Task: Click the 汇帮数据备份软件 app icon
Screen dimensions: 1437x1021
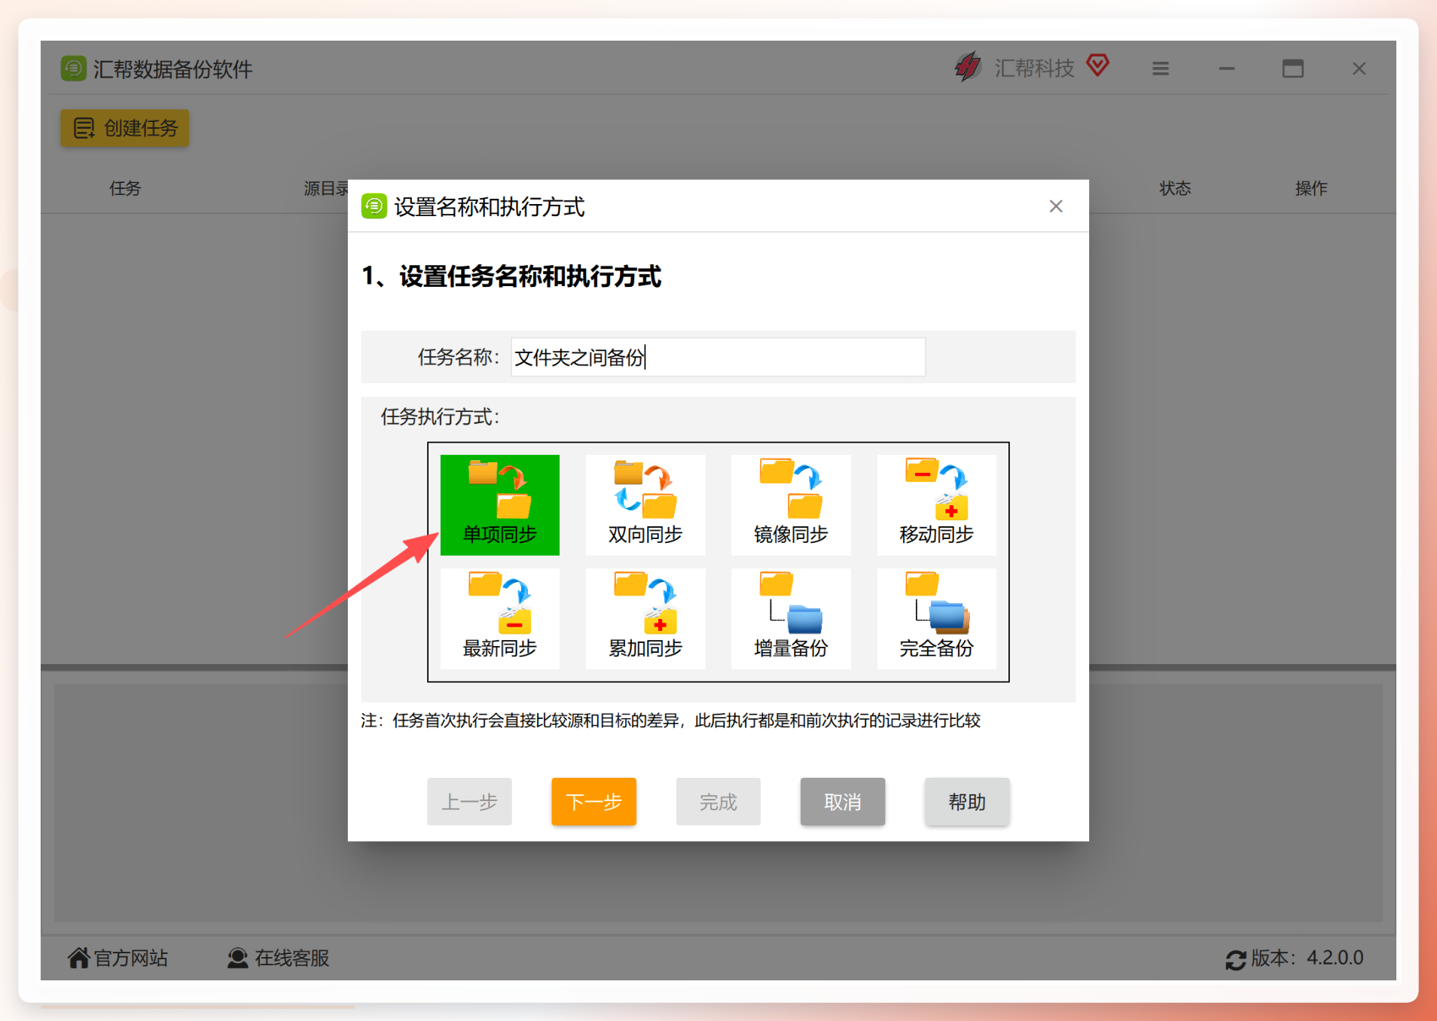Action: click(74, 69)
